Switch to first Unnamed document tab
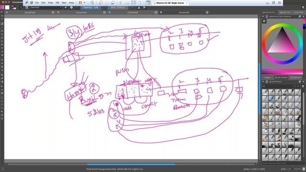This screenshot has width=306, height=172. coord(30,12)
